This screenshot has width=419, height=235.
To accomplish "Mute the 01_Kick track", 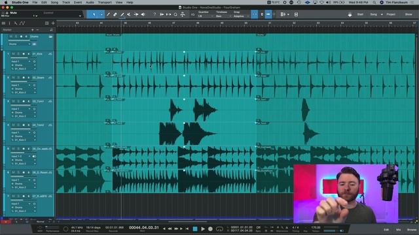I will [13, 54].
